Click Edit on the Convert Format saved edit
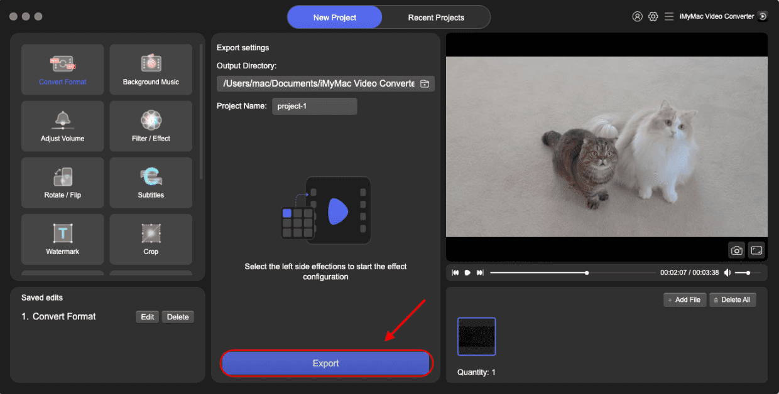 pos(147,317)
